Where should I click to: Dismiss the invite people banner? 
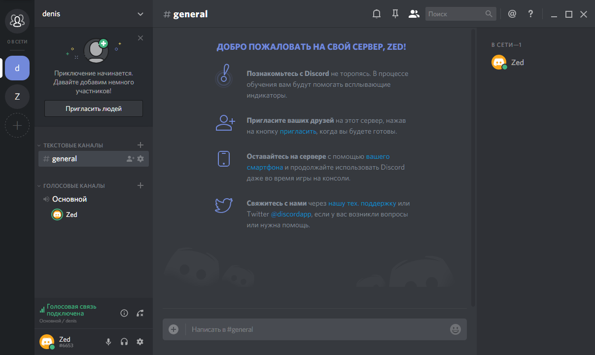[x=140, y=38]
